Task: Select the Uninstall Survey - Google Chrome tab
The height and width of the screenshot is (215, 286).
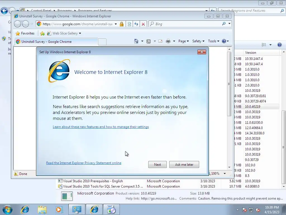Action: (56, 42)
